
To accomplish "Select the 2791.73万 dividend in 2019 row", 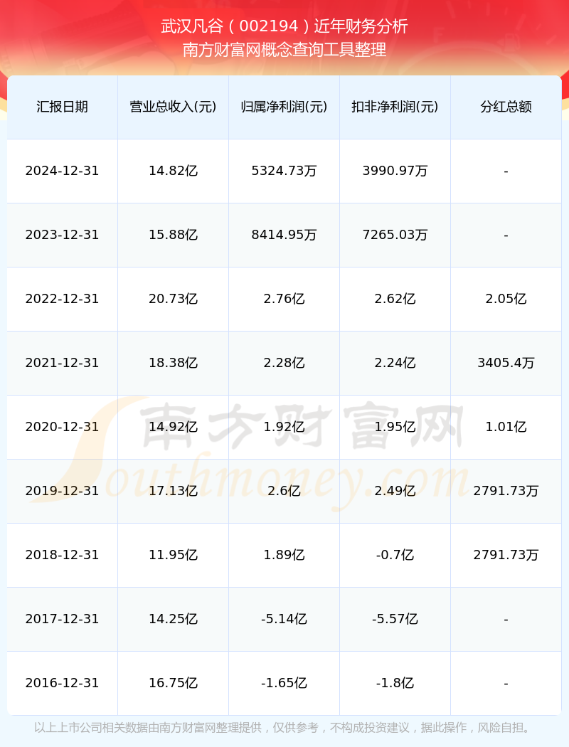I will click(506, 491).
